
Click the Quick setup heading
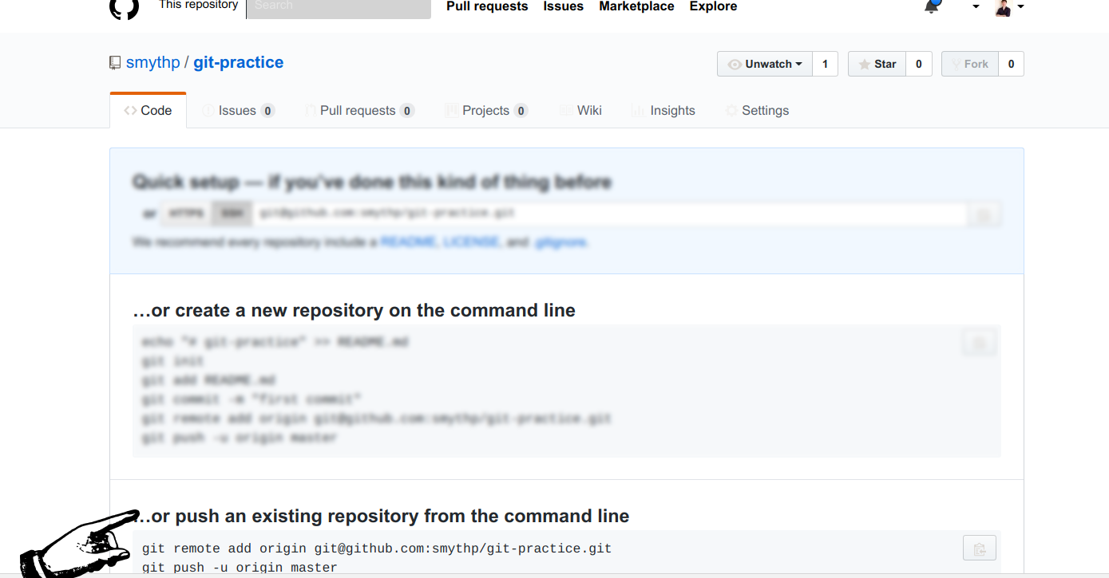pyautogui.click(x=372, y=183)
